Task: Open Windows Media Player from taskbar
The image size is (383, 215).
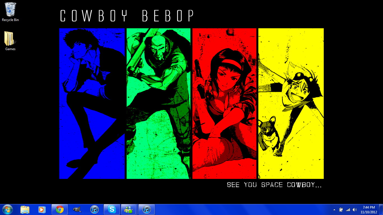Action: coord(42,209)
